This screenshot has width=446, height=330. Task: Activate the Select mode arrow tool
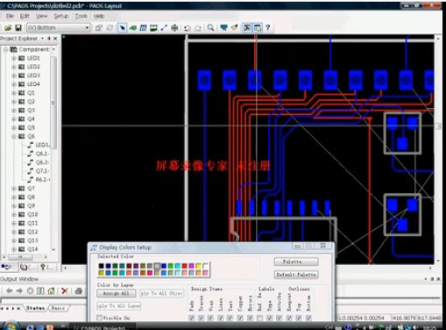[x=123, y=28]
